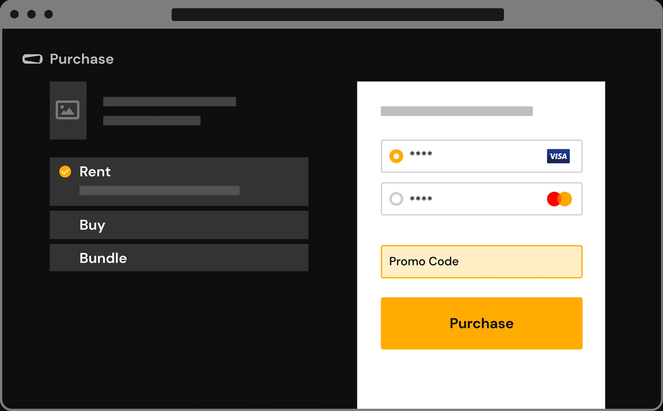
Task: Click the product thumbnail tile
Action: [68, 110]
